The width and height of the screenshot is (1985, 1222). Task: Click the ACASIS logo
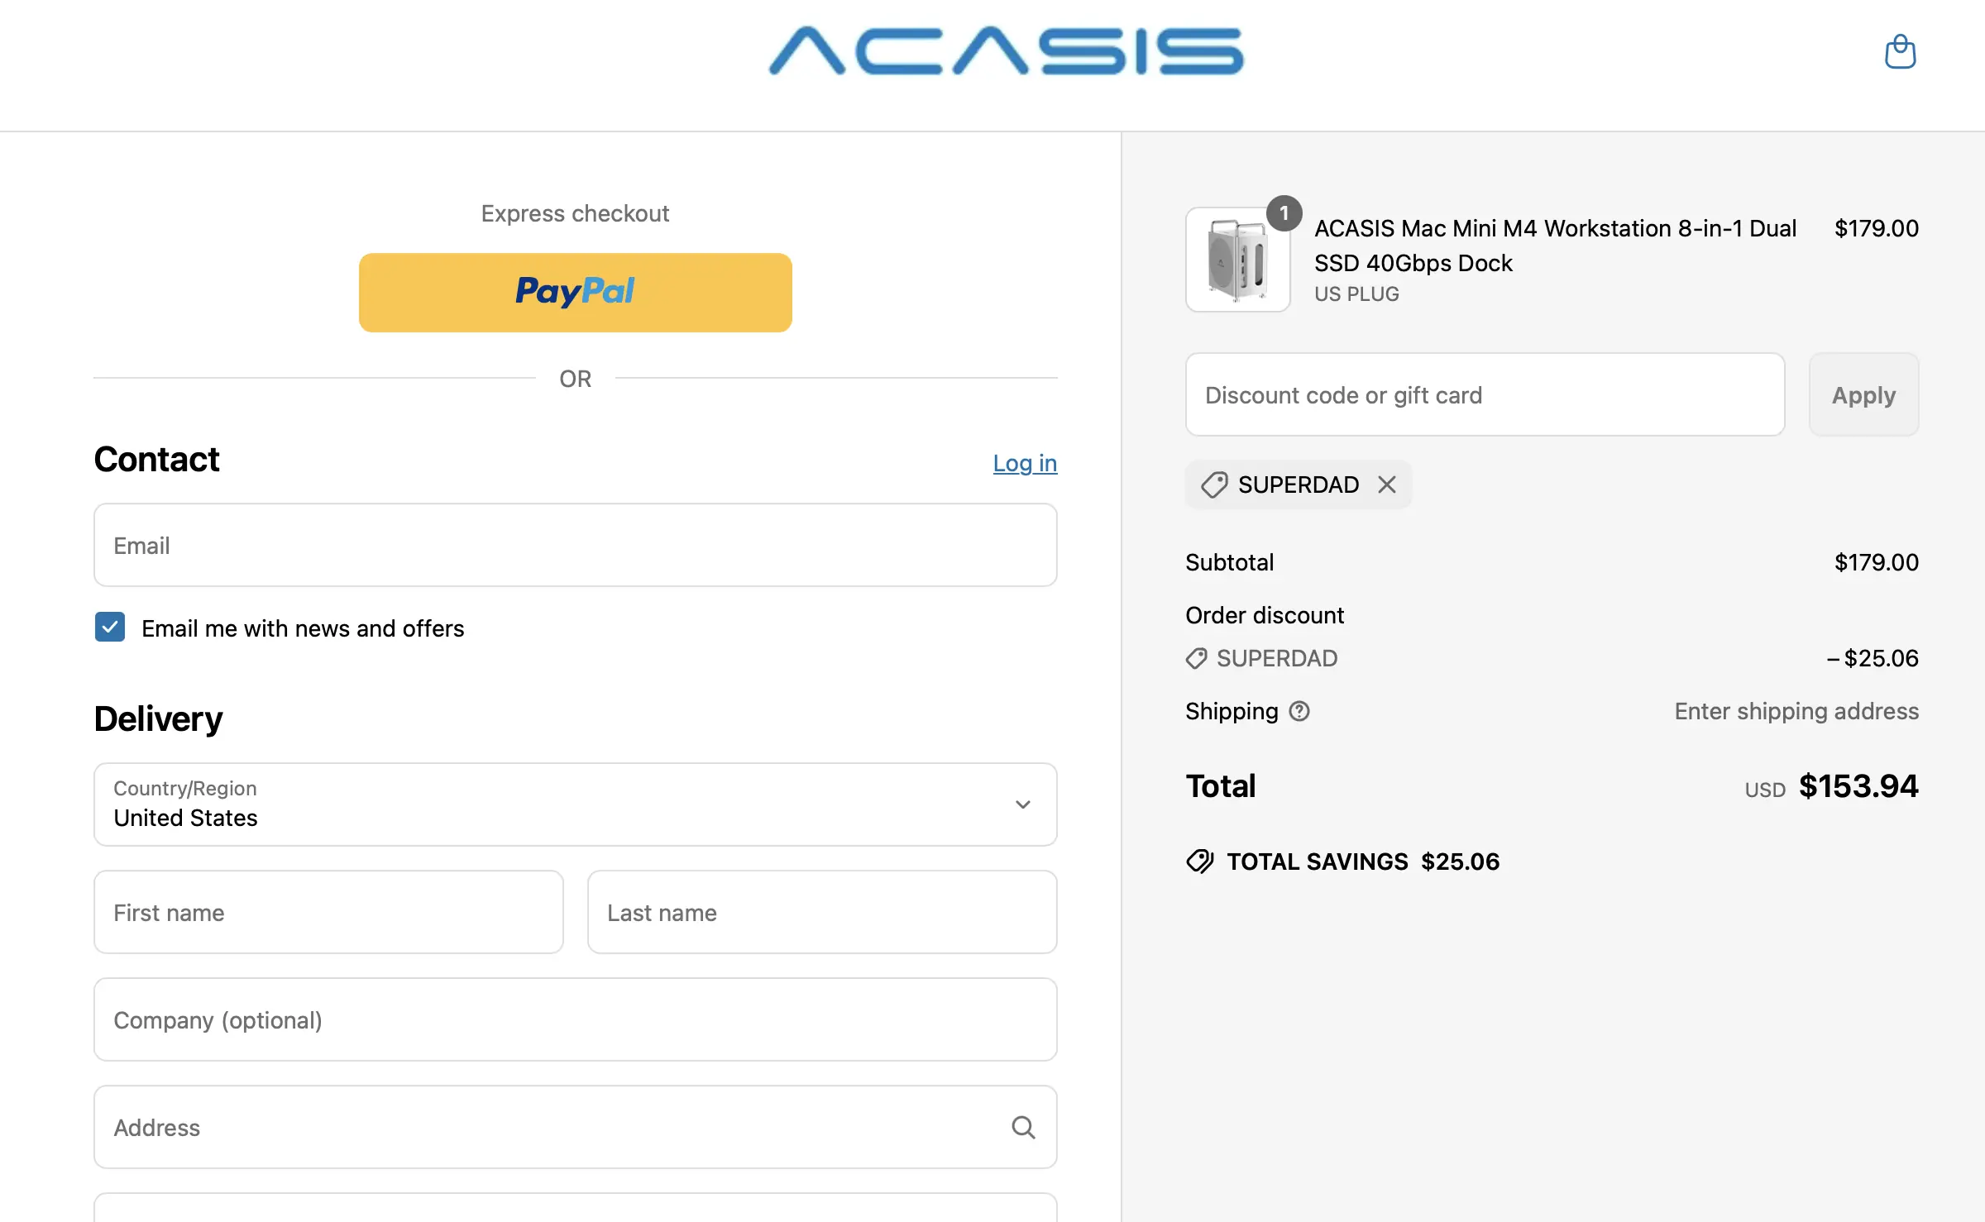(x=1006, y=51)
